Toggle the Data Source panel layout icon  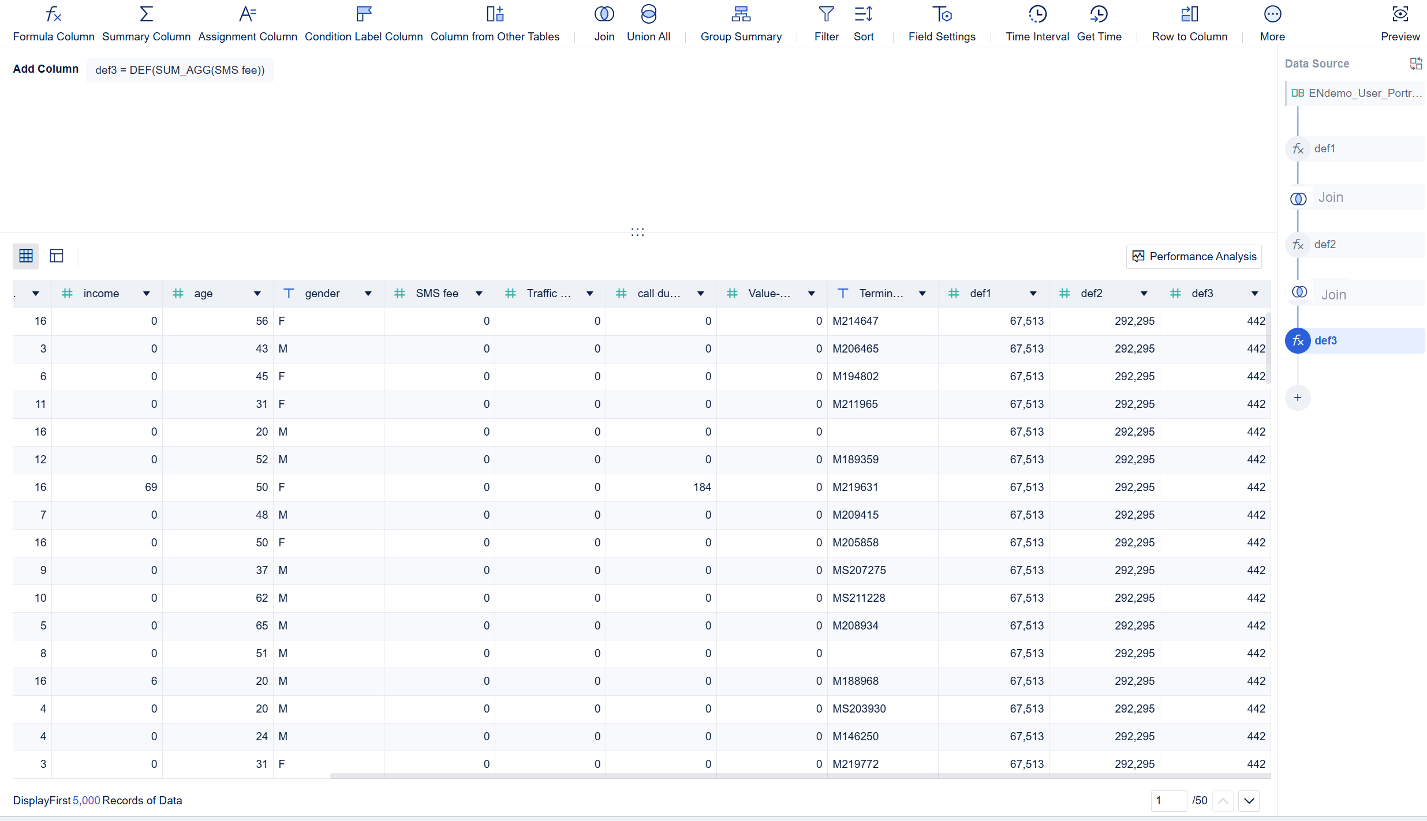[1417, 63]
